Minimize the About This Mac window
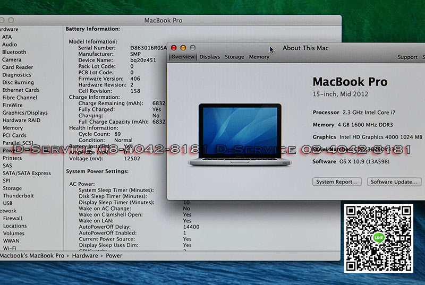This screenshot has height=285, width=425. click(x=183, y=48)
